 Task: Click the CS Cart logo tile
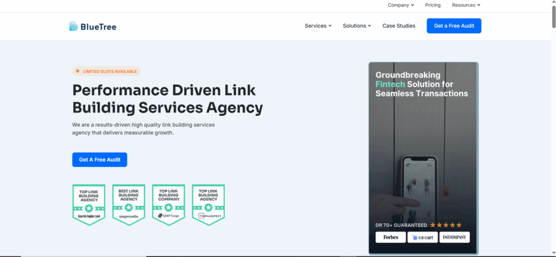(422, 237)
